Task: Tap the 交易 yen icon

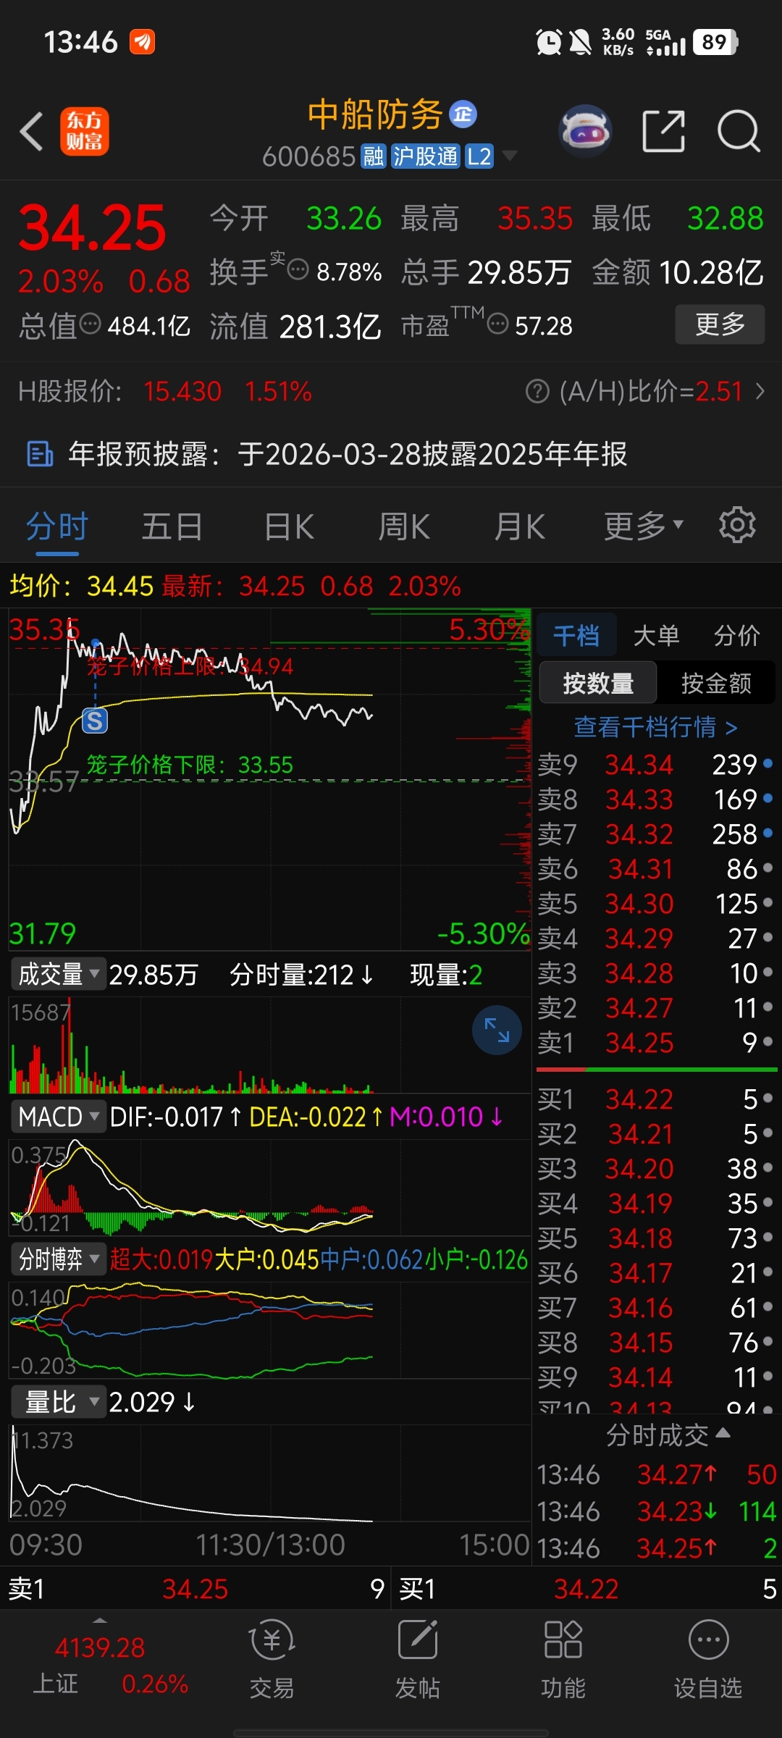Action: point(272,1640)
